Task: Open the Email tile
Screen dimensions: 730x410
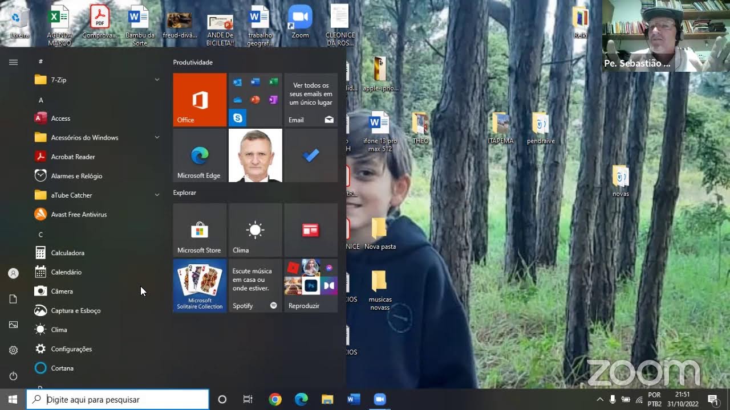Action: (311, 100)
